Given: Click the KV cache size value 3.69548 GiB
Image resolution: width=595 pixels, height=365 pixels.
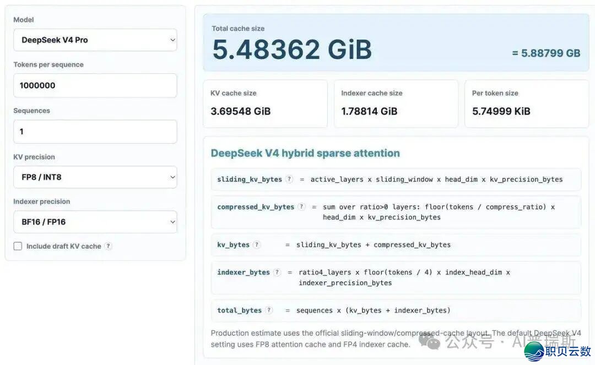Looking at the screenshot, I should 241,111.
